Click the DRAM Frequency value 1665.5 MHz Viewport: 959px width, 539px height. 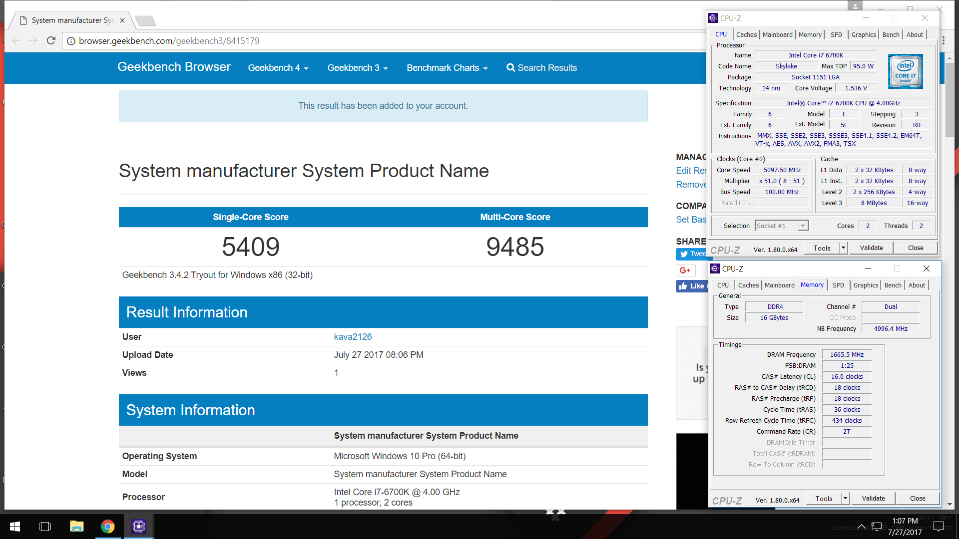[x=847, y=355]
